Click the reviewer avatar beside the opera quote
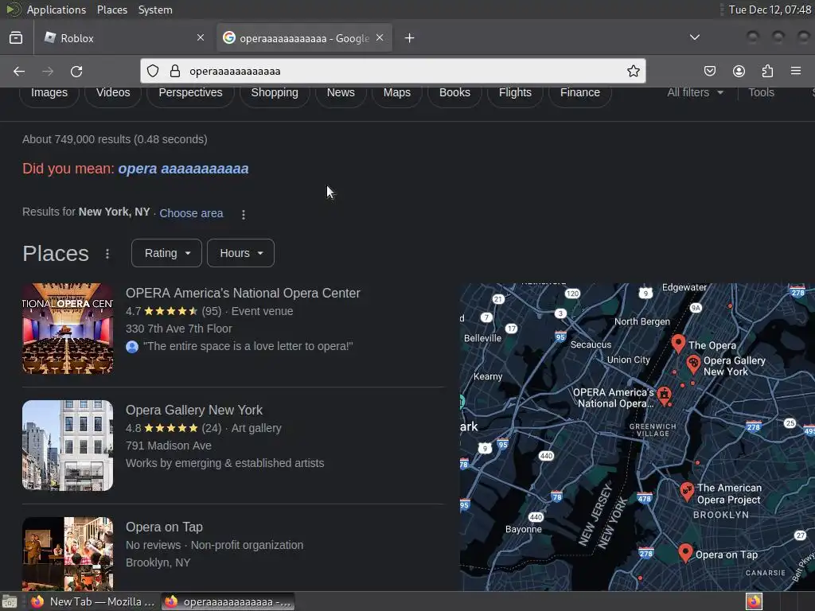Viewport: 815px width, 611px height. point(132,347)
